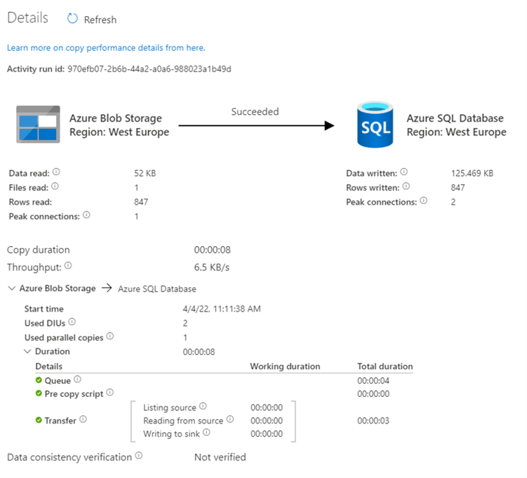Show info for source Peak connections
527x478 pixels.
86,215
